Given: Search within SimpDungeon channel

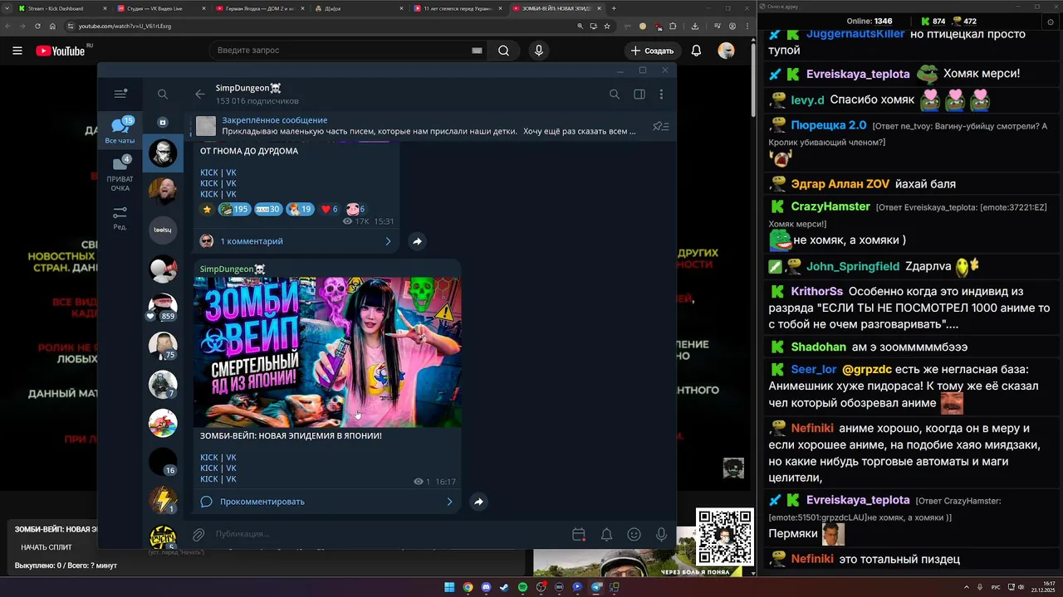Looking at the screenshot, I should tap(615, 95).
